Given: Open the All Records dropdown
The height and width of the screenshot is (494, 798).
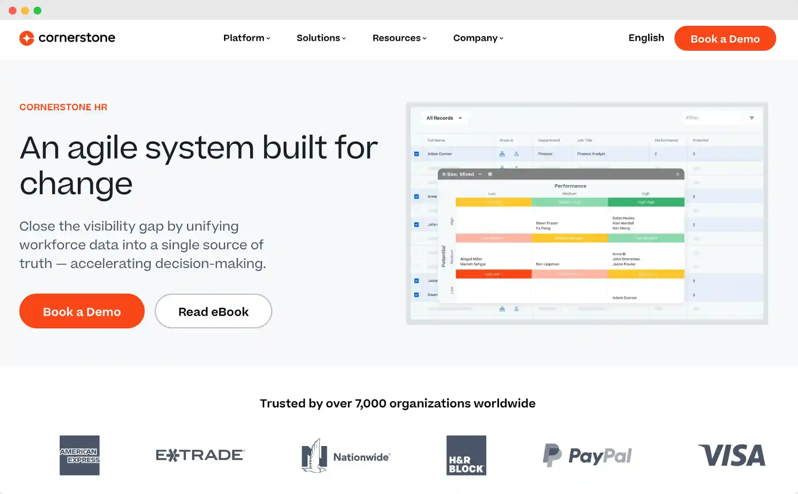Looking at the screenshot, I should point(444,118).
